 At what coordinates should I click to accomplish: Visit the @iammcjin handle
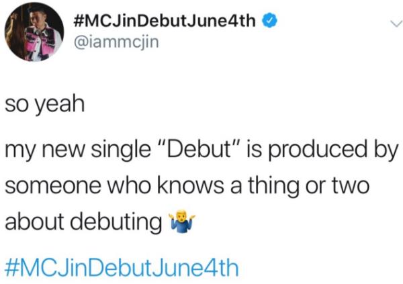tap(116, 42)
